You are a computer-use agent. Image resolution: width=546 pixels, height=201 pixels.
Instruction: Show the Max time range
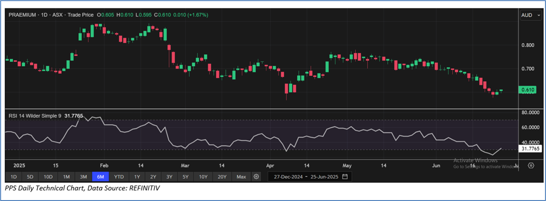click(241, 176)
